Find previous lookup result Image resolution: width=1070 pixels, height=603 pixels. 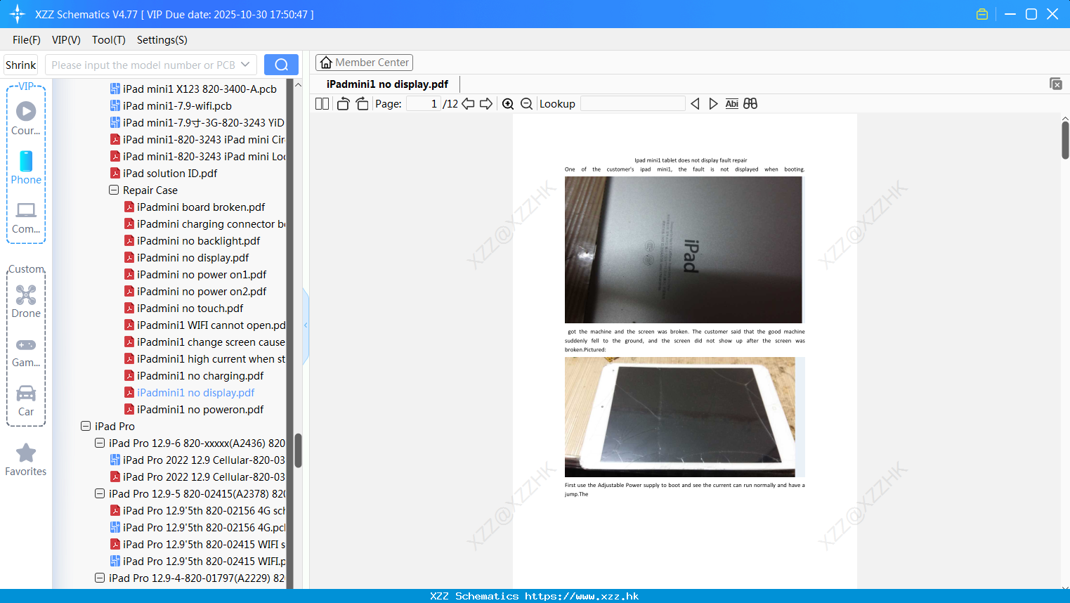click(695, 103)
